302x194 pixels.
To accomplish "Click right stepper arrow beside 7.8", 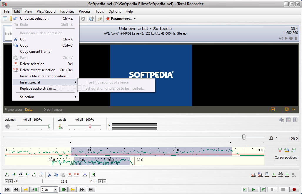I will 11,181.
